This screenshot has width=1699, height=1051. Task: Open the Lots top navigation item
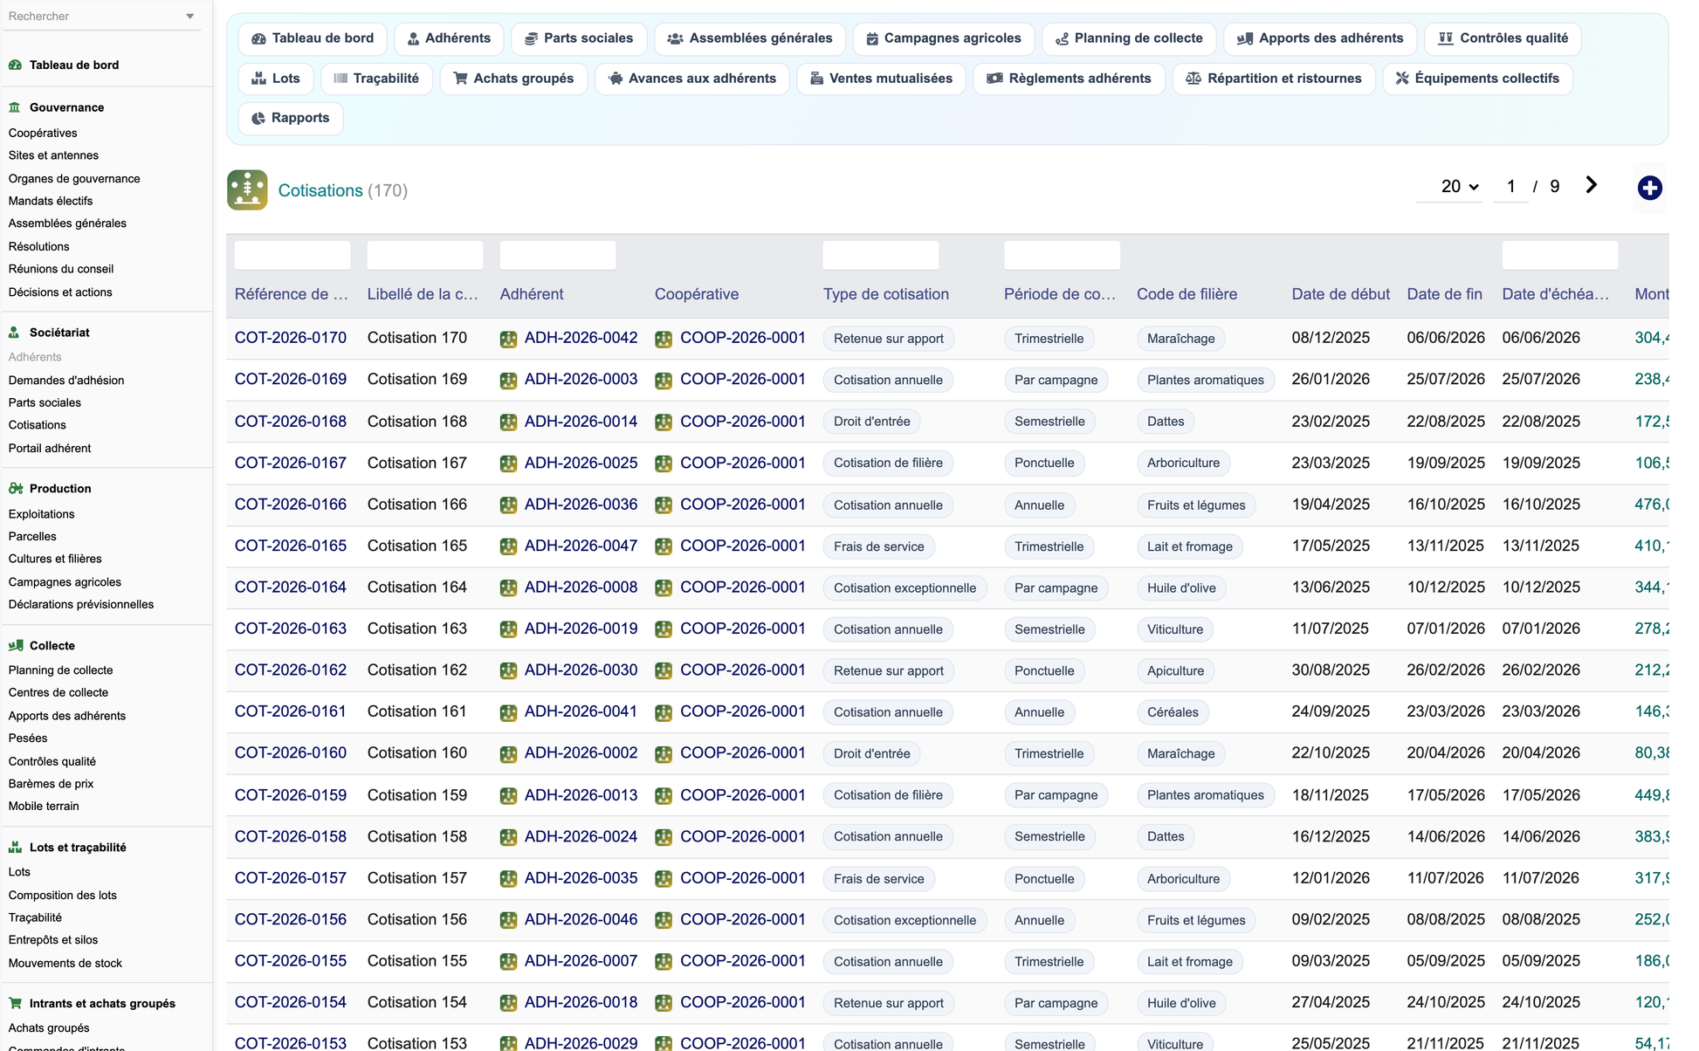tap(276, 79)
